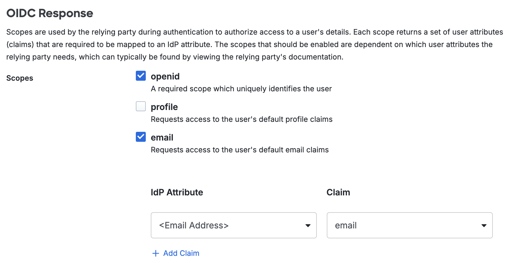Select the email value in the Claim field

[x=345, y=225]
